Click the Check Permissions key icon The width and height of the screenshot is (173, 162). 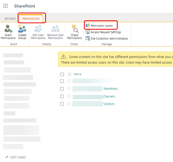(x=75, y=29)
